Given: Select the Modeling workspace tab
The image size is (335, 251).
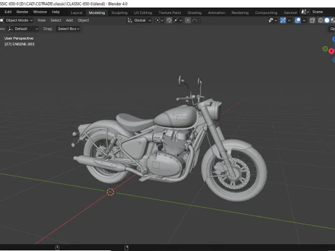Looking at the screenshot, I should (x=97, y=13).
